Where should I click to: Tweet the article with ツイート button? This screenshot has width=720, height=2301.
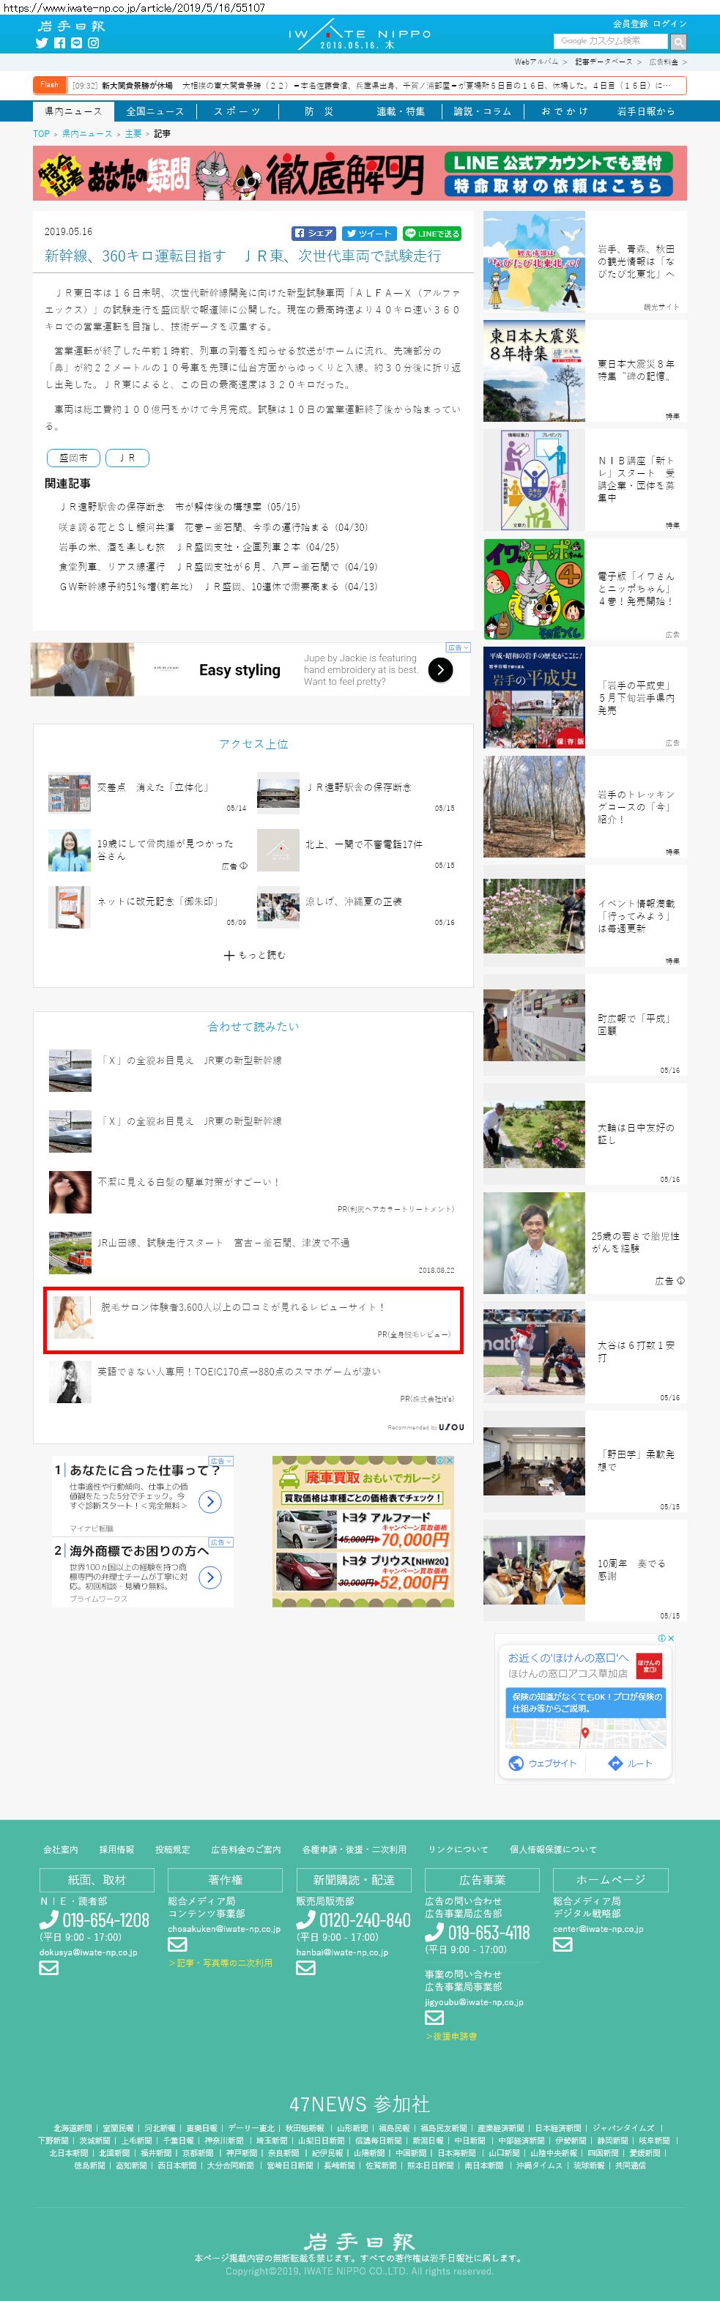pos(368,233)
